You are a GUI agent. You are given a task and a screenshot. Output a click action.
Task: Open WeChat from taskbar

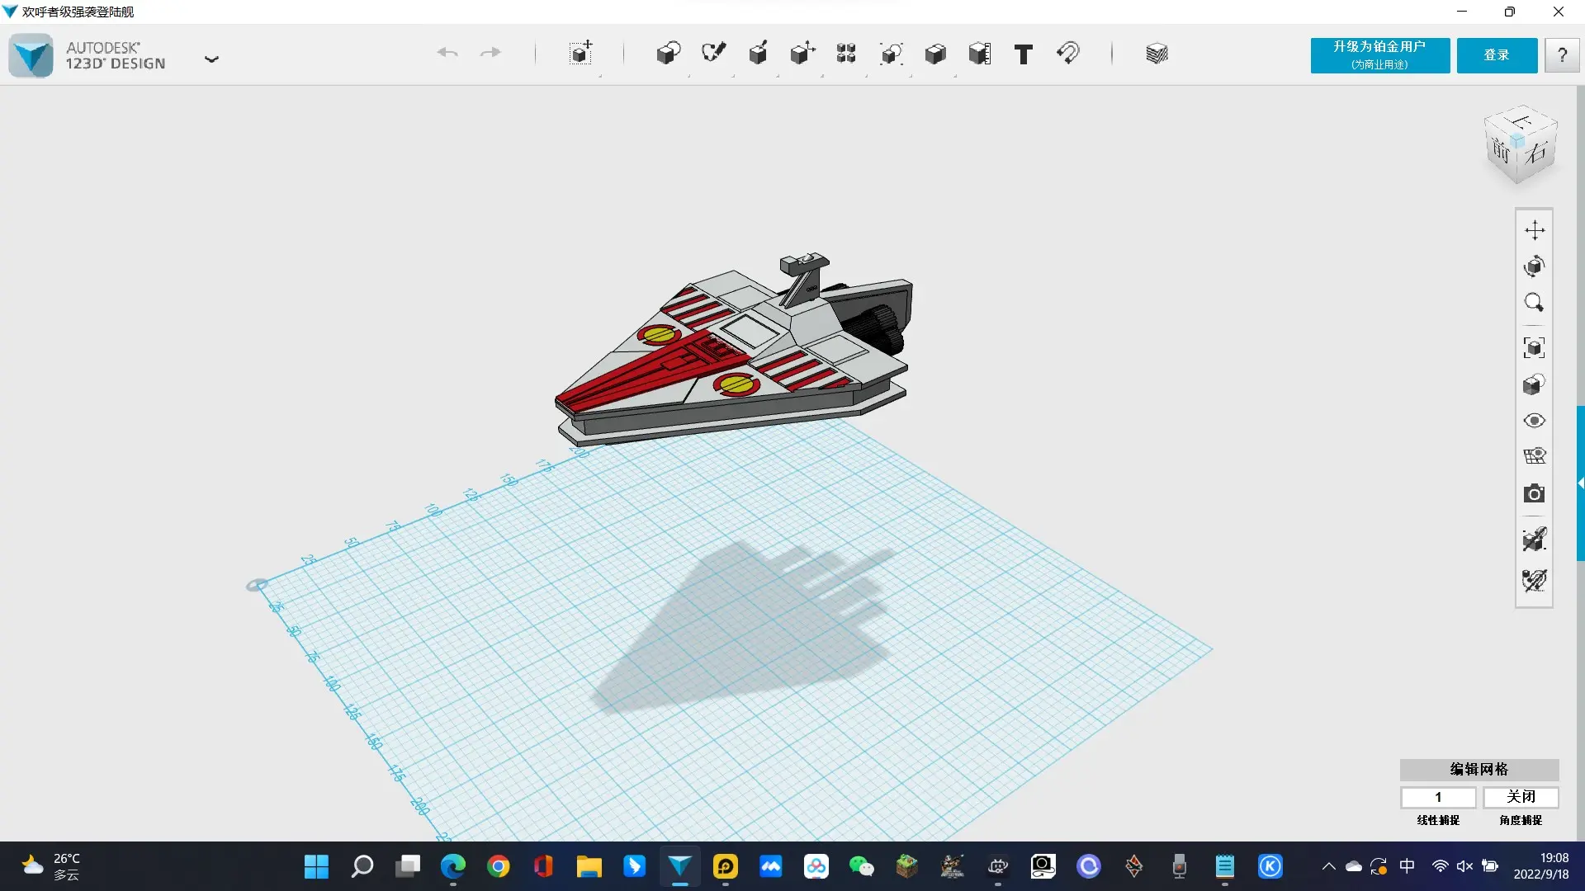pos(861,866)
